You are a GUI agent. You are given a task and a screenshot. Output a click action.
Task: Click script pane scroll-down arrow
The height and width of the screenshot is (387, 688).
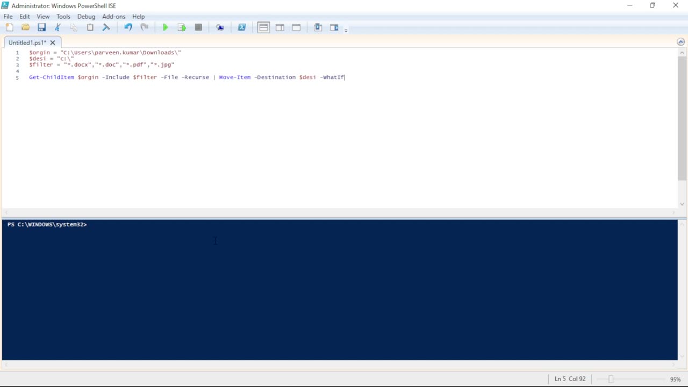point(682,204)
